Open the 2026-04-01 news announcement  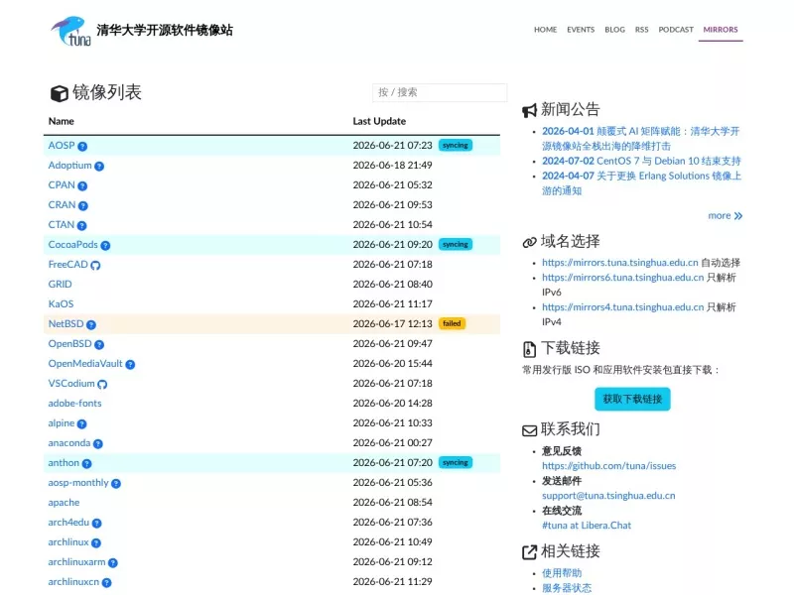[x=641, y=139]
